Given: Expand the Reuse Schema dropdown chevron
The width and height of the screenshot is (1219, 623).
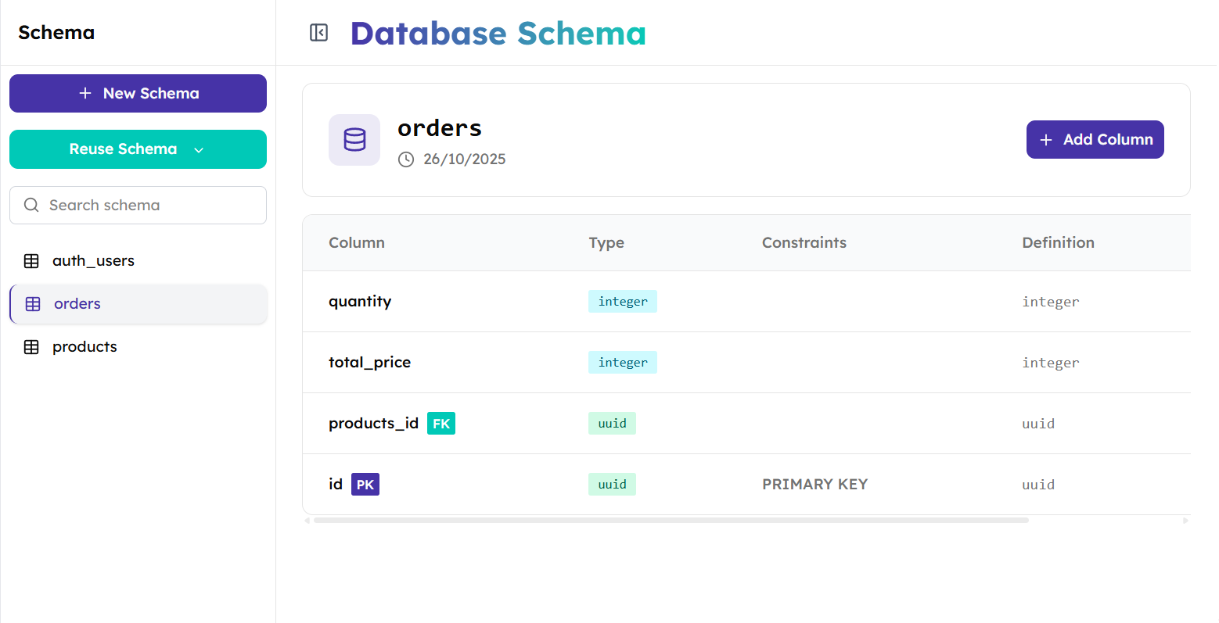Looking at the screenshot, I should (x=199, y=150).
